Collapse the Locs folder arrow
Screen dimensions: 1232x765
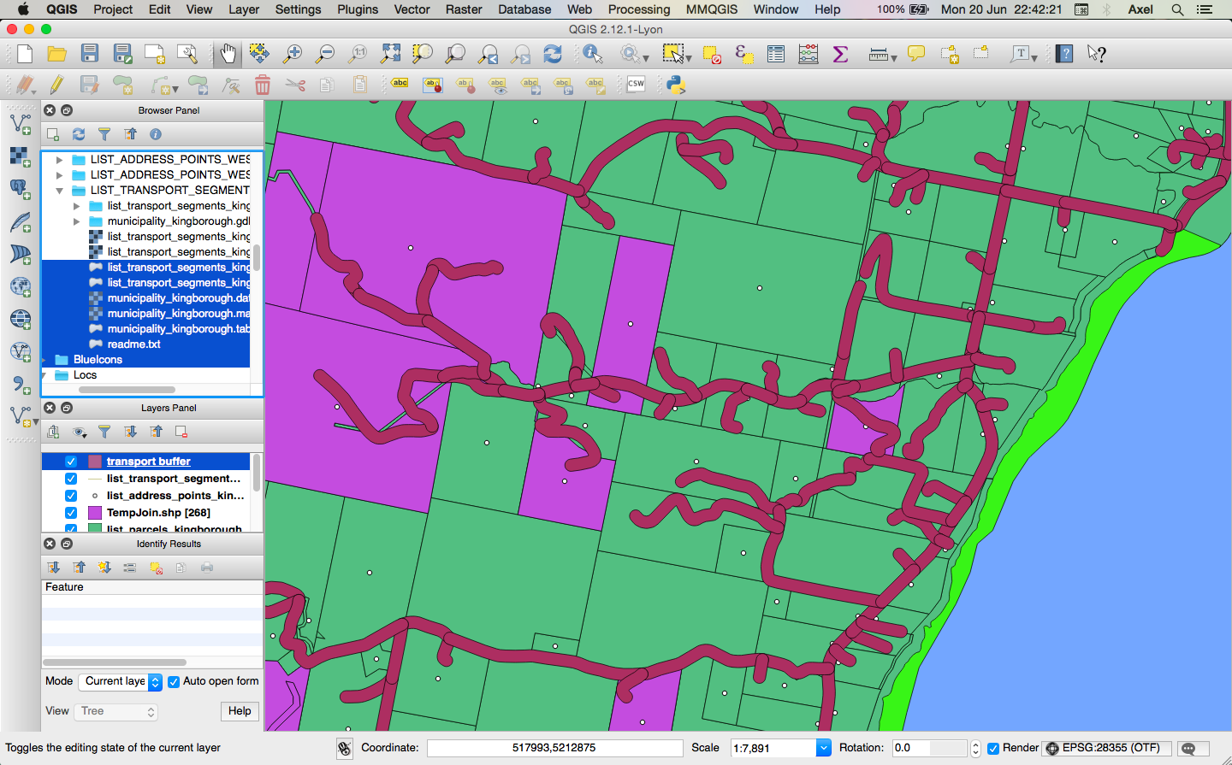click(44, 375)
